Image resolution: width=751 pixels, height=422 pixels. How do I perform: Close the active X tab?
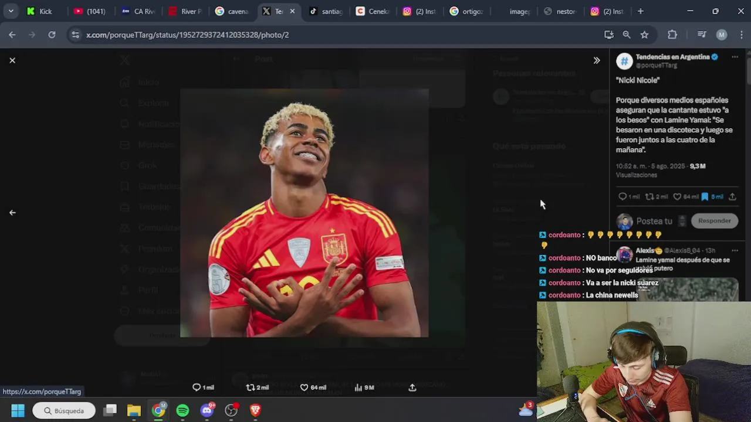click(x=292, y=11)
